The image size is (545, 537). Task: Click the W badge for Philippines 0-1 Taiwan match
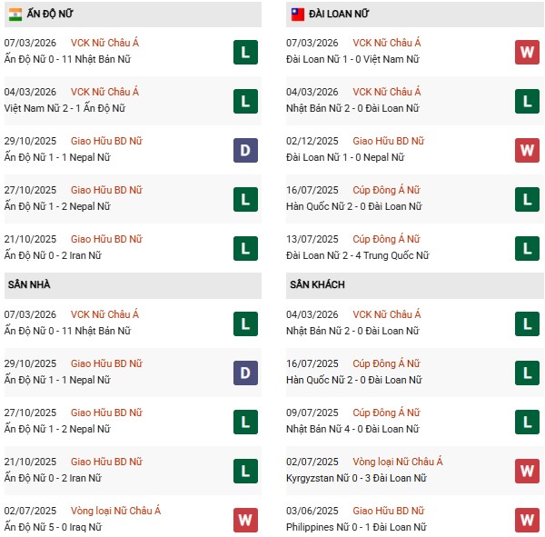point(527,520)
